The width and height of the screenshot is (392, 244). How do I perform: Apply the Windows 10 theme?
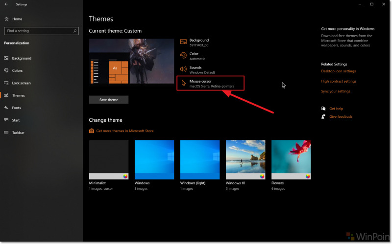tap(245, 160)
